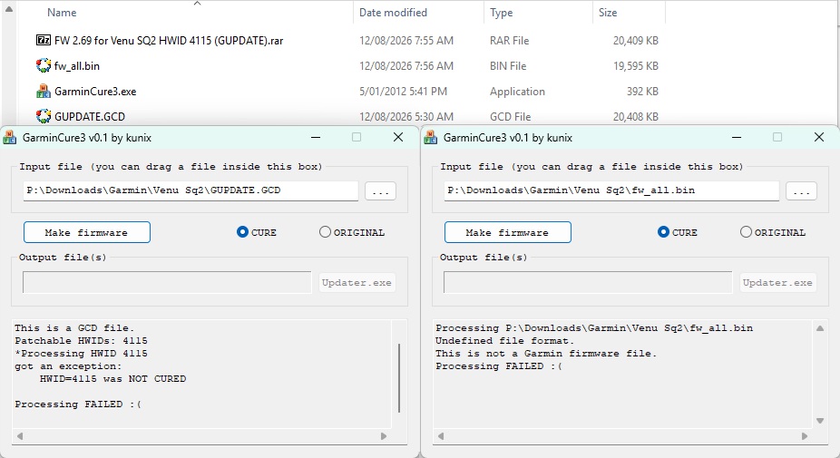The width and height of the screenshot is (840, 458).
Task: Click right log's scroll up arrow
Action: (x=820, y=327)
